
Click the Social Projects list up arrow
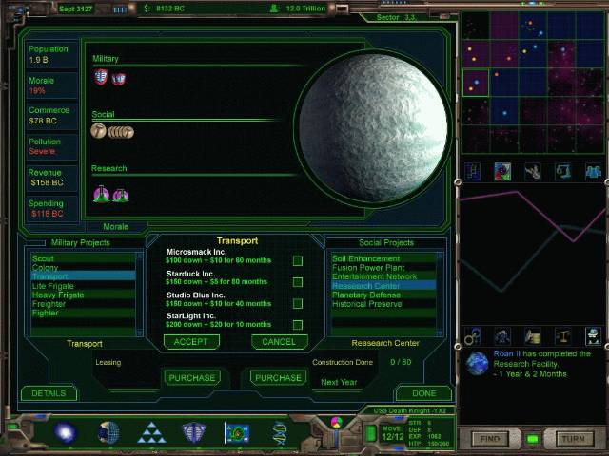[440, 256]
